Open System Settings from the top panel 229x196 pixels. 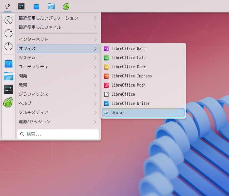(x=21, y=6)
